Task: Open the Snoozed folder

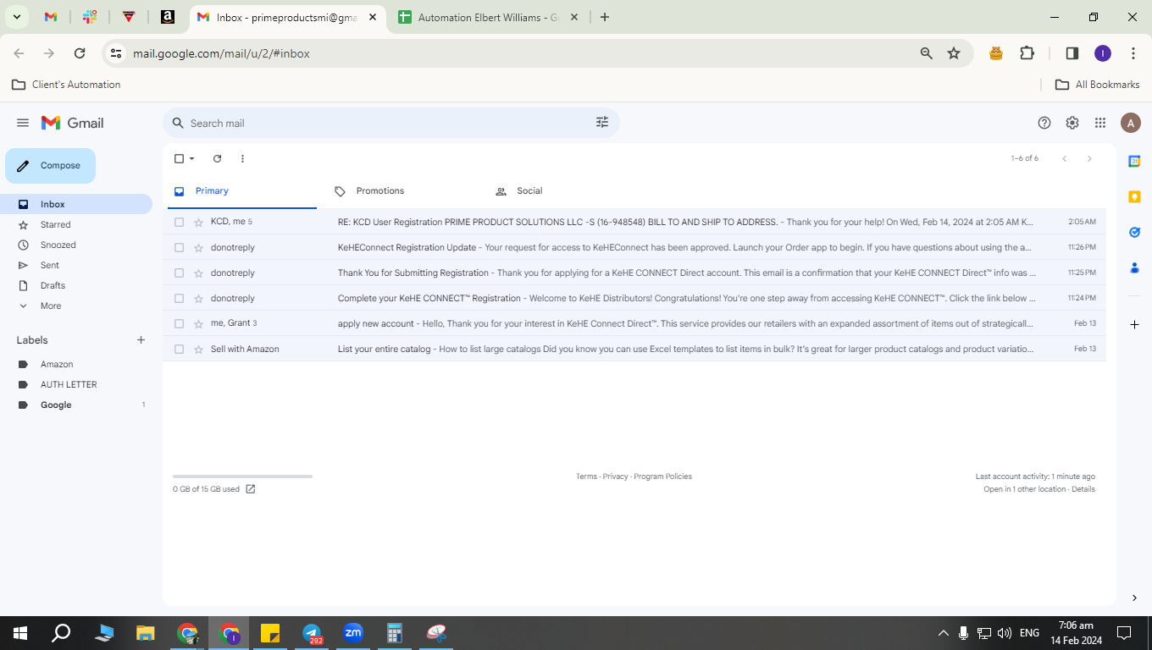Action: pos(58,245)
